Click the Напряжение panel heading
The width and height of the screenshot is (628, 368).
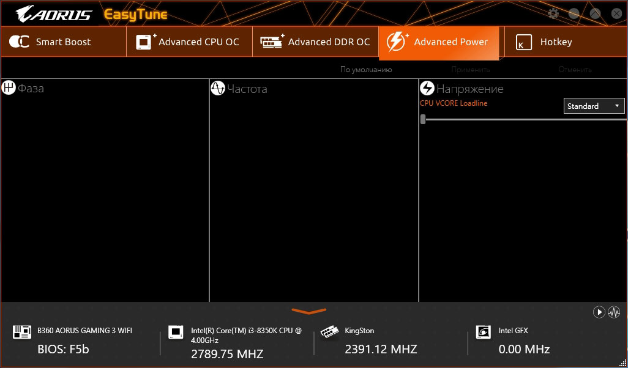pos(470,89)
